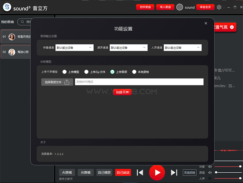The height and width of the screenshot is (183, 243).
Task: Click the sound³ logo icon
Action: click(7, 7)
